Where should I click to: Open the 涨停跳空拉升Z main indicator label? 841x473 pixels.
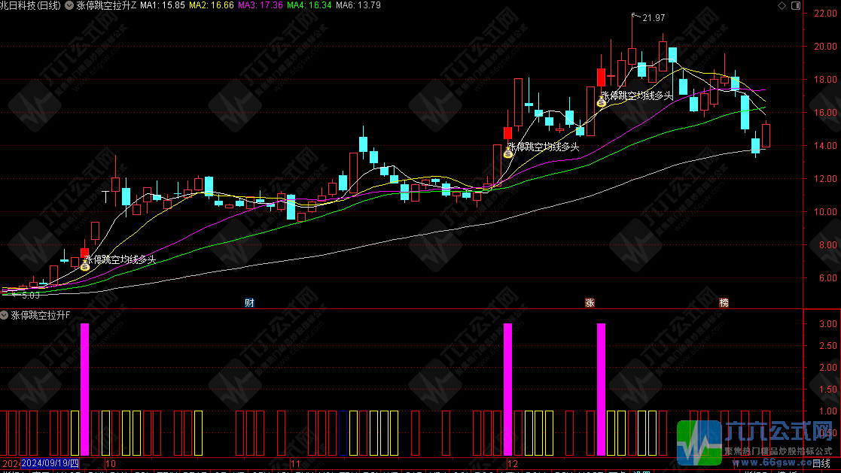(108, 5)
